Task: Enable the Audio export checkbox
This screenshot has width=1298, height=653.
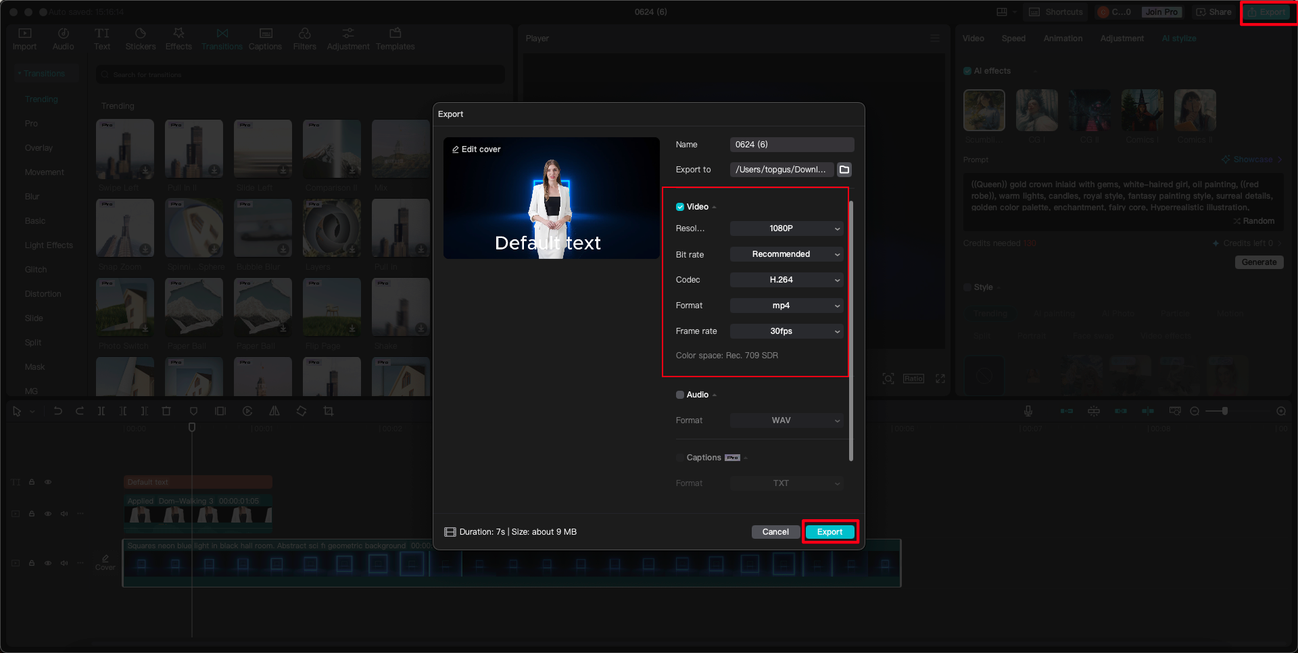Action: coord(680,395)
